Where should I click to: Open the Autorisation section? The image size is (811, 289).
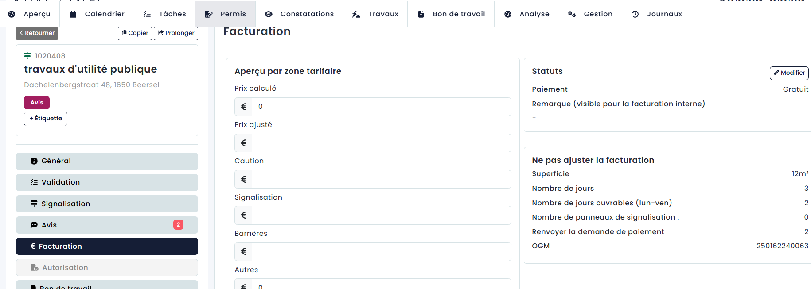(107, 267)
